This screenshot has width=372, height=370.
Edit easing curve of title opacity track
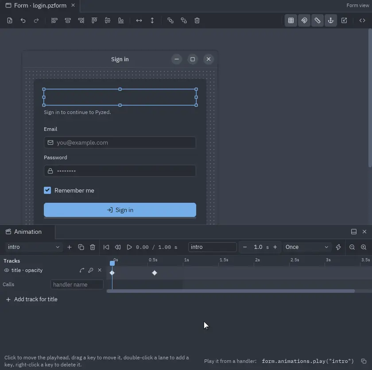click(82, 270)
